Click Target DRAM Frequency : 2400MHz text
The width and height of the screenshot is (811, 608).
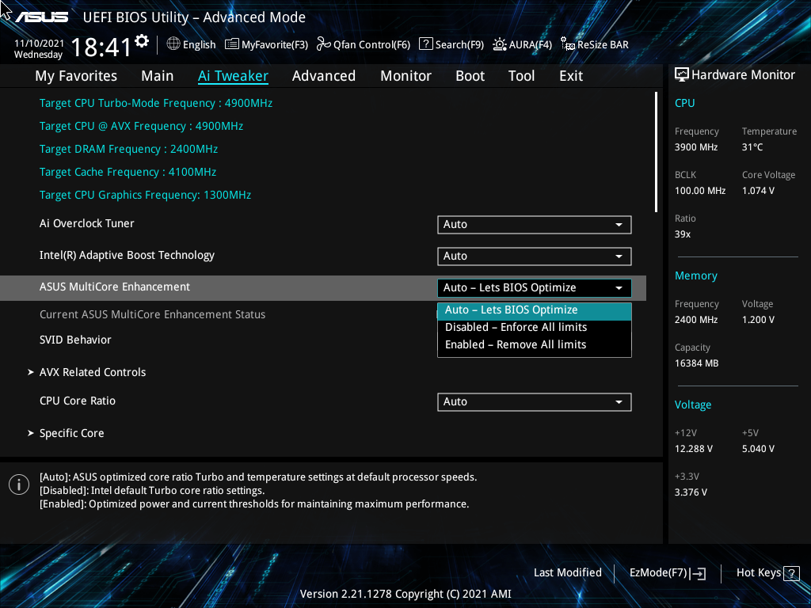click(129, 150)
